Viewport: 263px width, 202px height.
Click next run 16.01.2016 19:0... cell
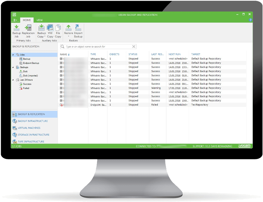tap(178, 101)
